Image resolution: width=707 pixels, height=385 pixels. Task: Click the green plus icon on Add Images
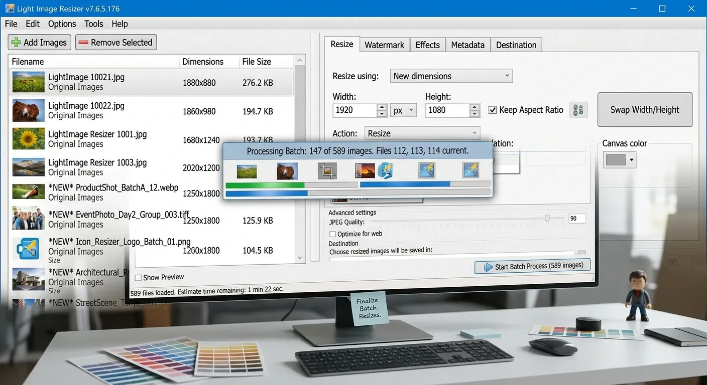coord(16,43)
